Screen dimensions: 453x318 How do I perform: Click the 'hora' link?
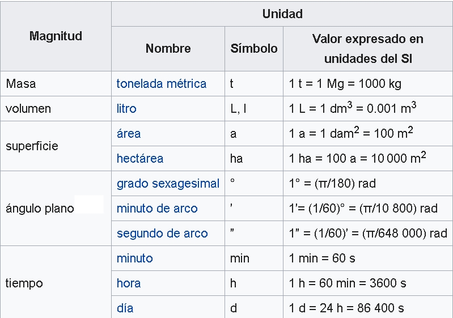click(x=129, y=283)
